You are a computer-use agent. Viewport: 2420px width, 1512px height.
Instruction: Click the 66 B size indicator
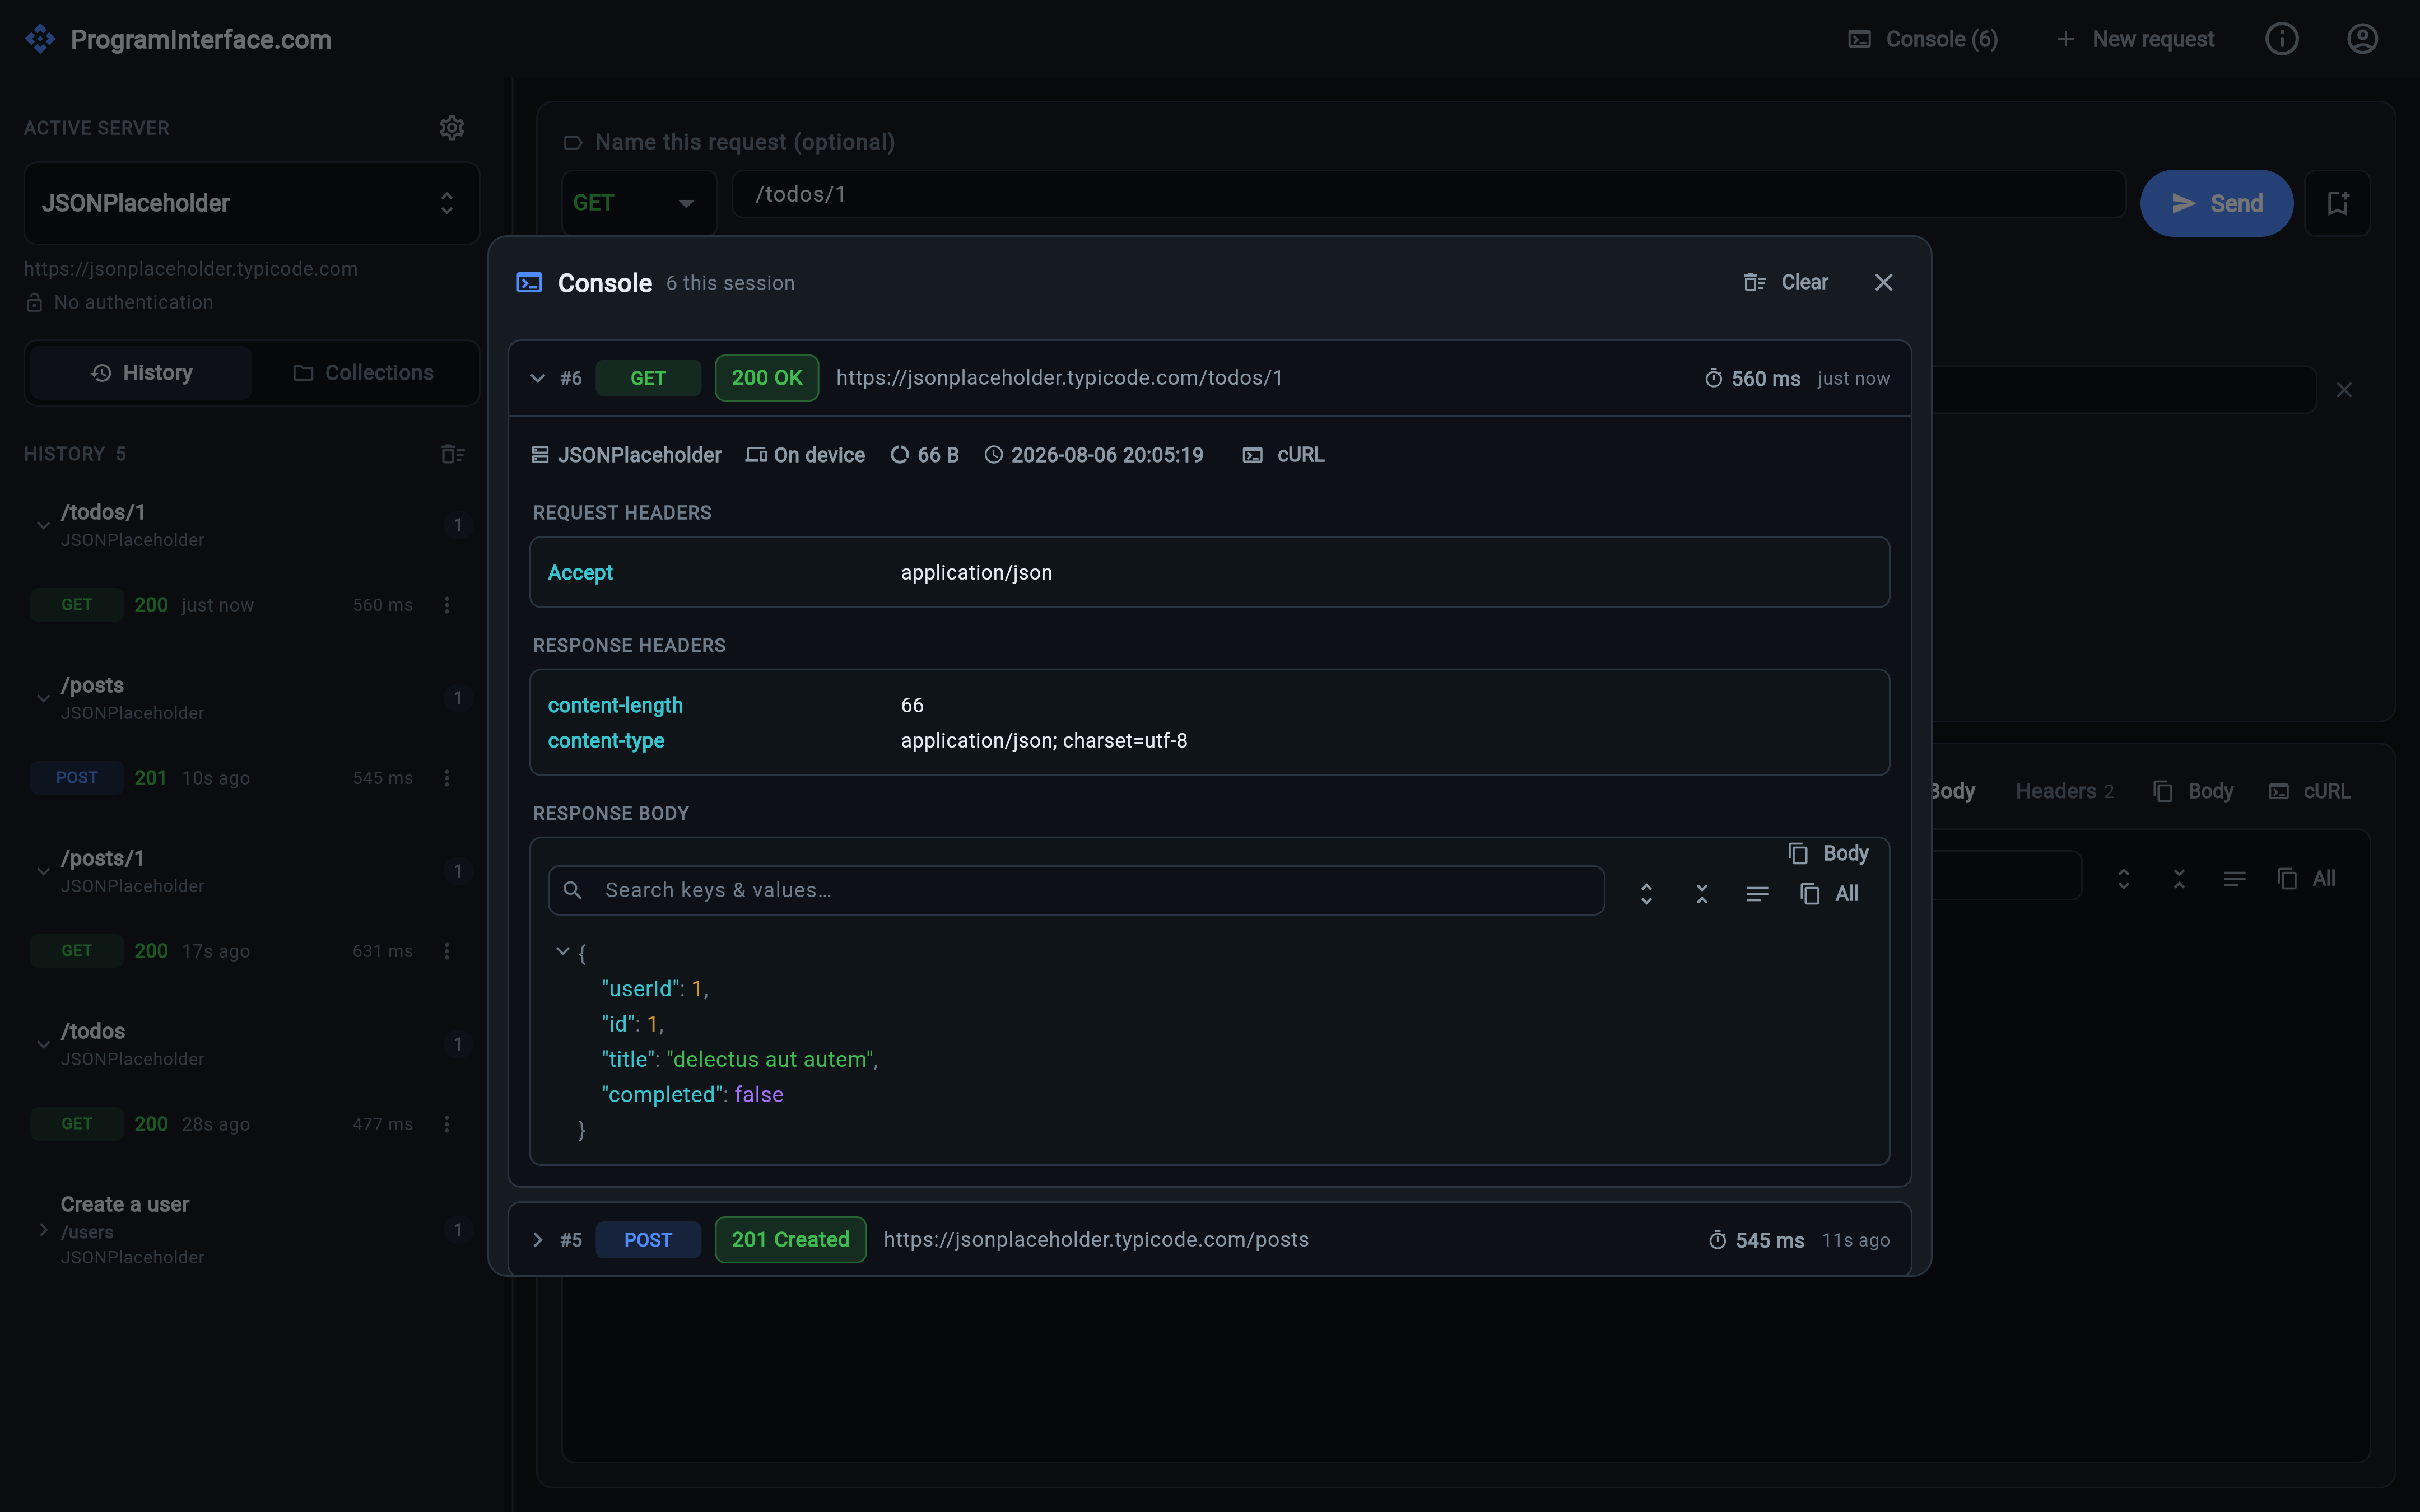pos(925,455)
